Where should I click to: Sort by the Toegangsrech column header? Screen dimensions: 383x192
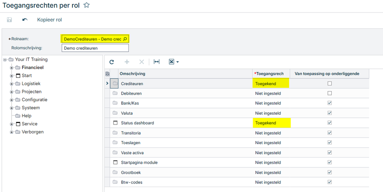271,74
